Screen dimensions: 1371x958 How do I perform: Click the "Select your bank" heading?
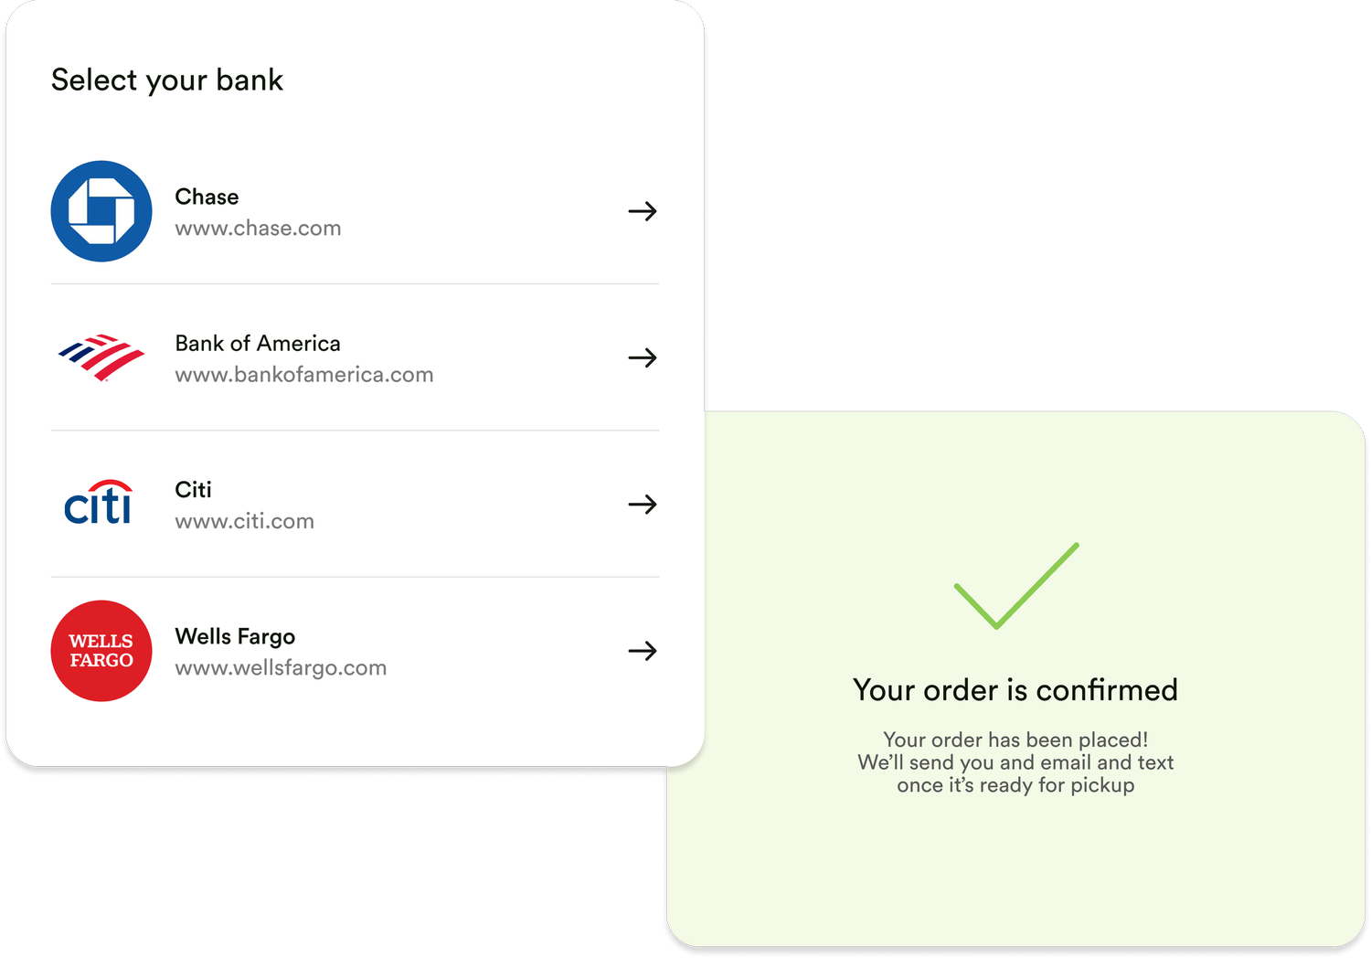[167, 80]
